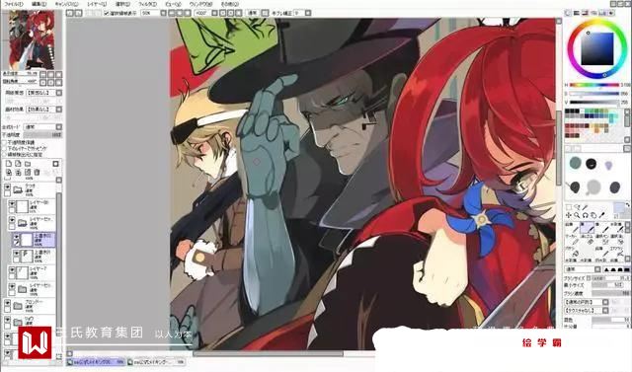Open the zoom percentage dropdown in toolbar

point(163,13)
